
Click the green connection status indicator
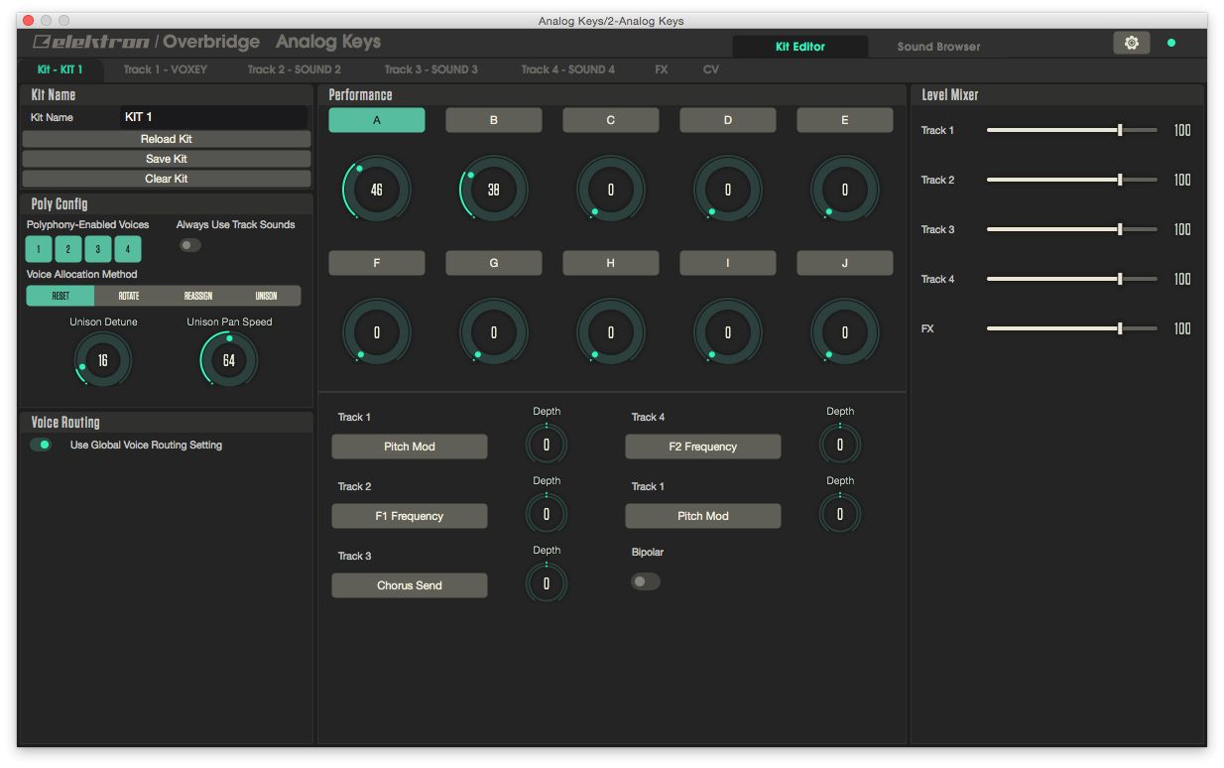1171,43
